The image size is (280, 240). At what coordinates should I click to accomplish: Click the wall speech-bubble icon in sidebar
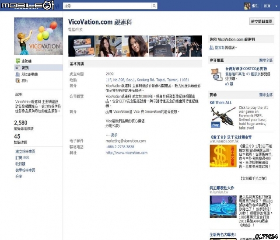coord(17,61)
